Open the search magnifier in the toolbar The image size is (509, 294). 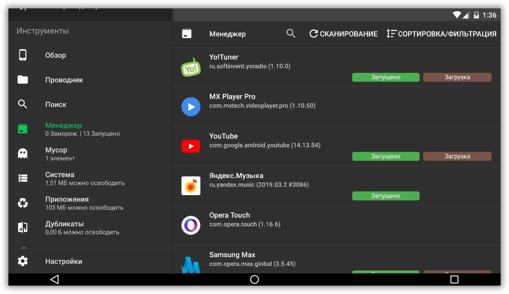tap(291, 34)
